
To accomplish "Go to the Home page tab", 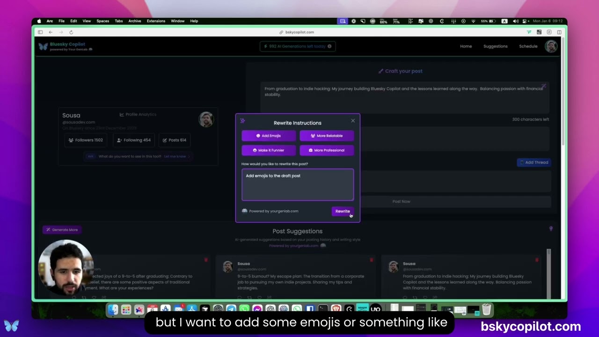I will (x=466, y=46).
